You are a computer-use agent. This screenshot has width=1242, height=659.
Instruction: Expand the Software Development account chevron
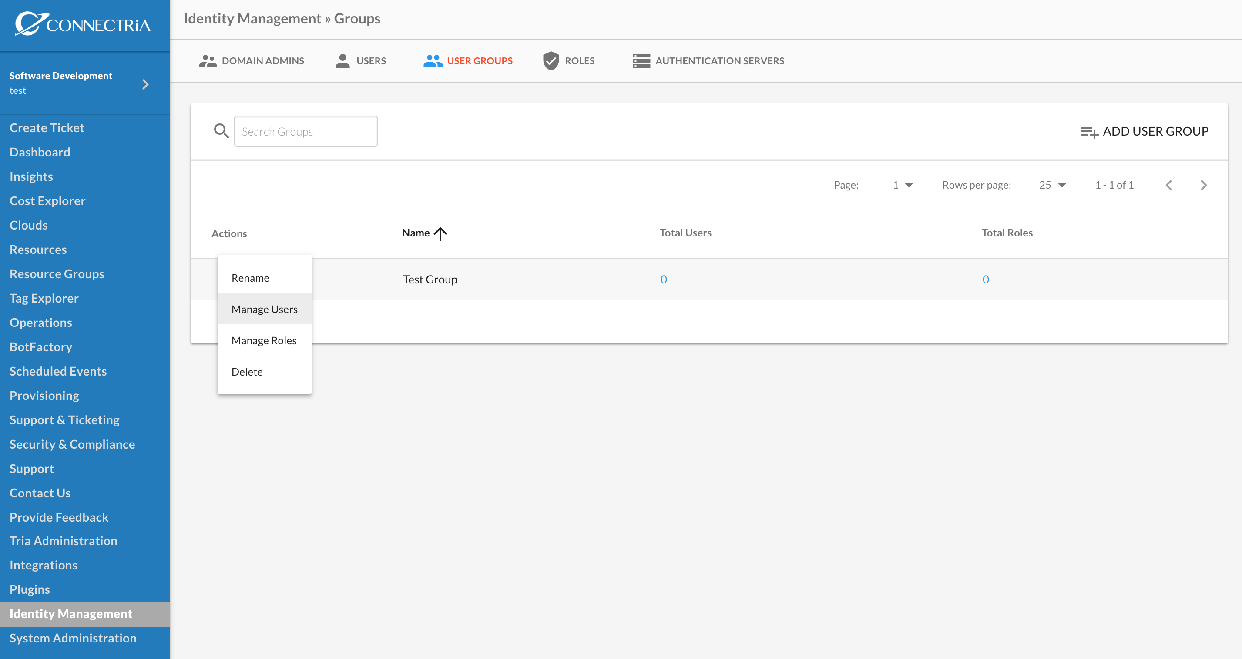146,84
